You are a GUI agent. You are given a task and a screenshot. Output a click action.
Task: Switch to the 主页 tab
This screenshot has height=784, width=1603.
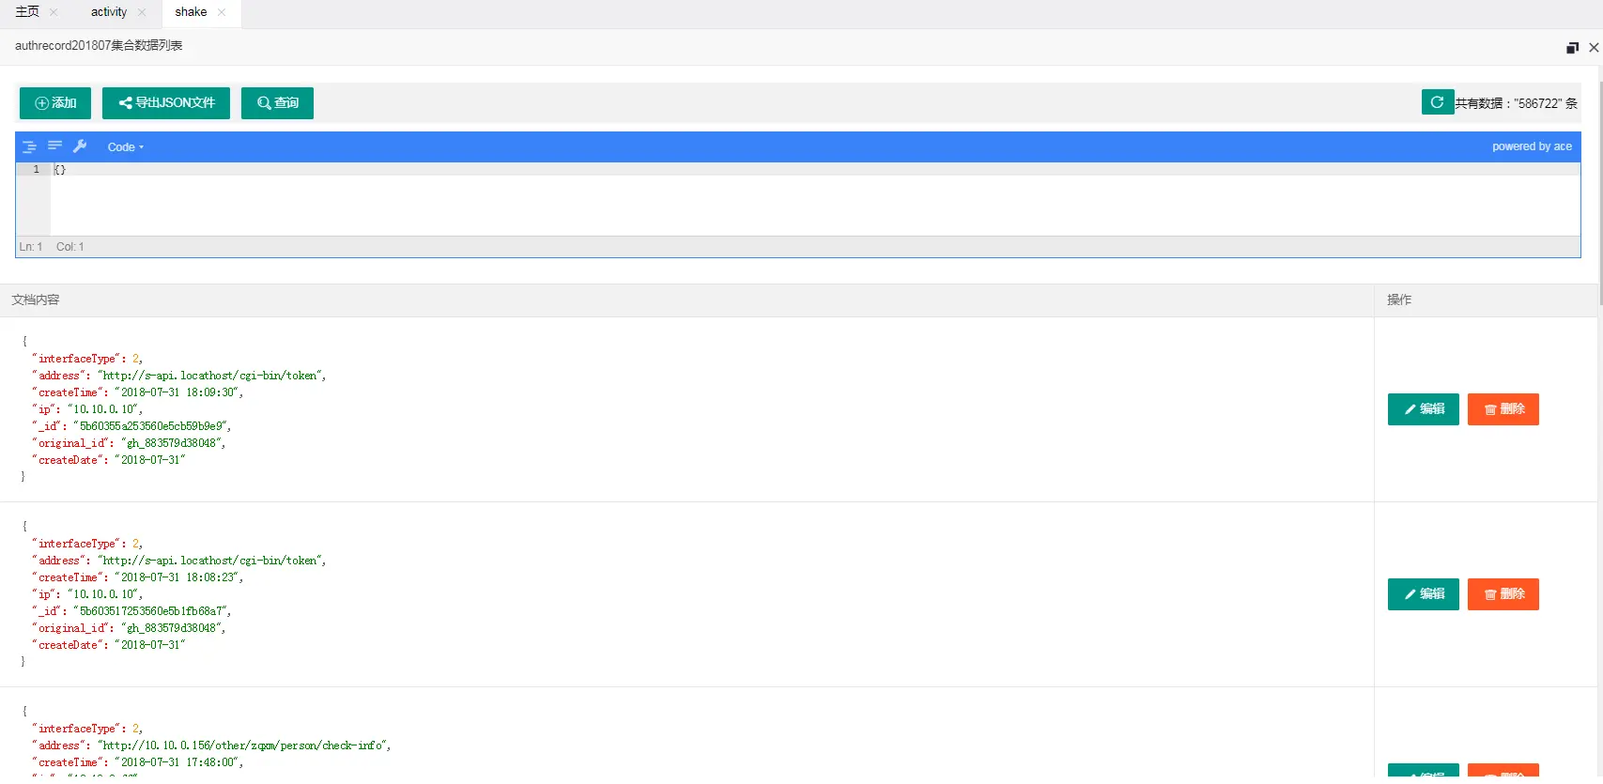(27, 12)
